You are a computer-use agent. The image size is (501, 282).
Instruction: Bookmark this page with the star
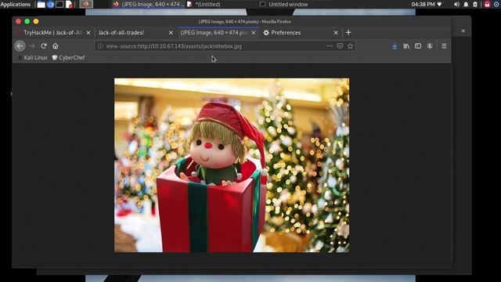point(350,46)
